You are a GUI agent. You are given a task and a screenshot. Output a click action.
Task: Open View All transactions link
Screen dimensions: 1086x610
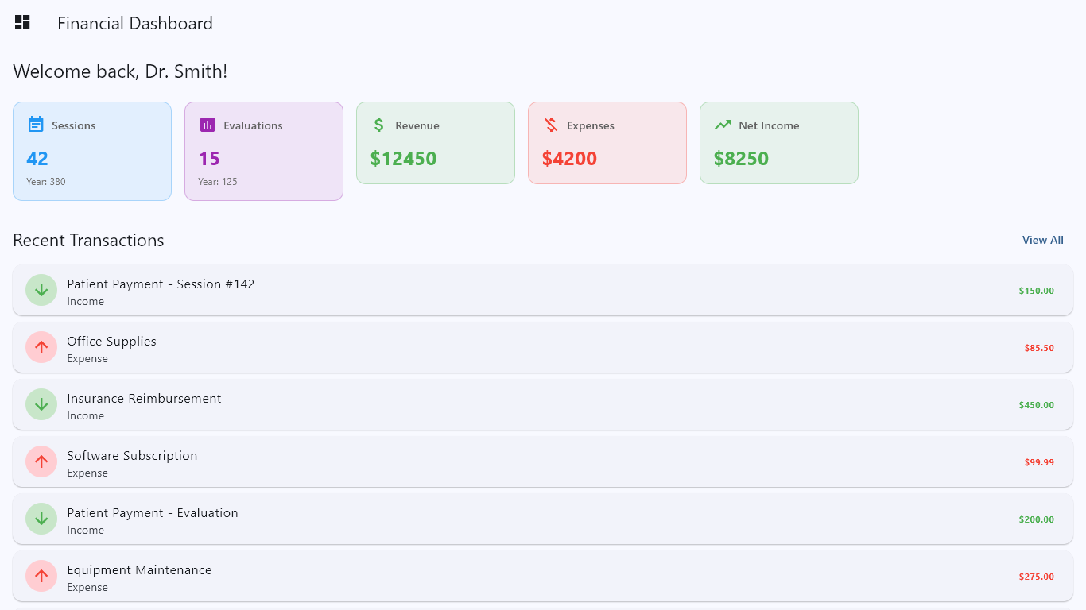coord(1043,240)
